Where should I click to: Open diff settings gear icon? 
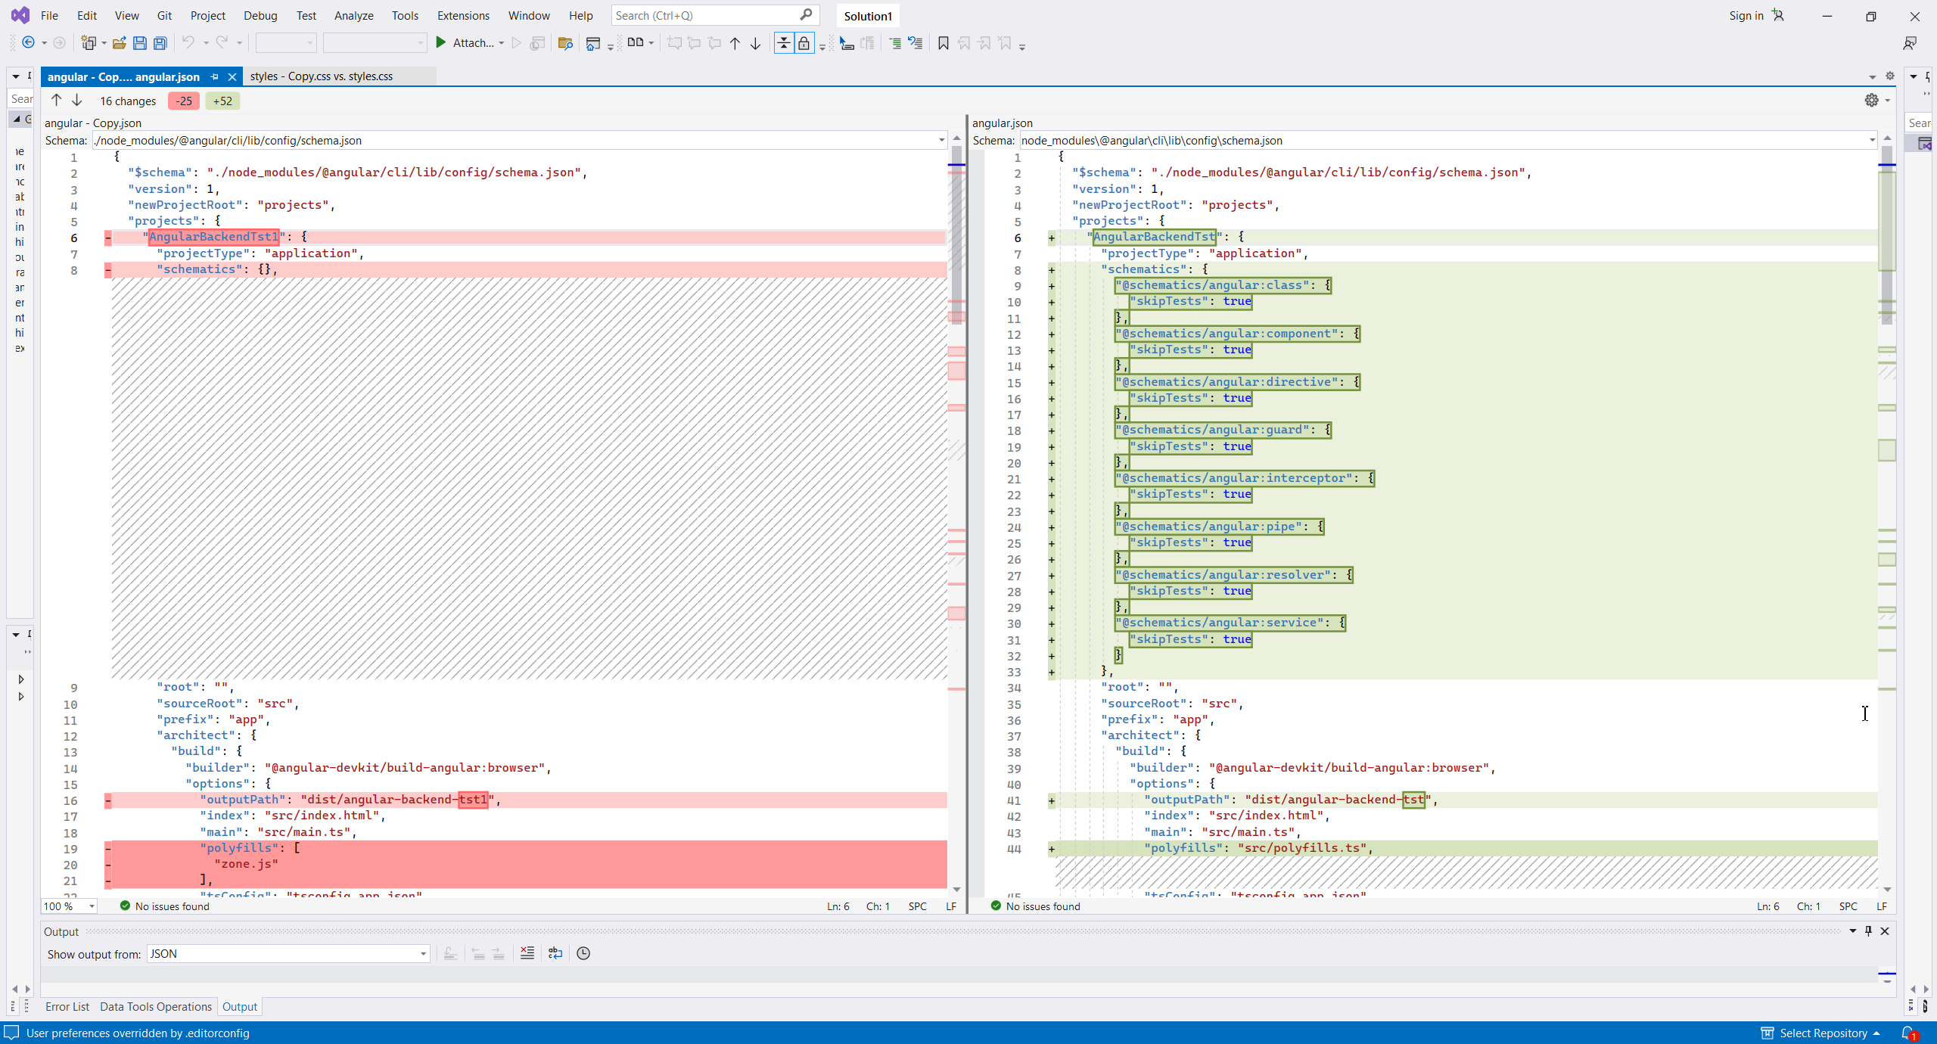[1871, 101]
